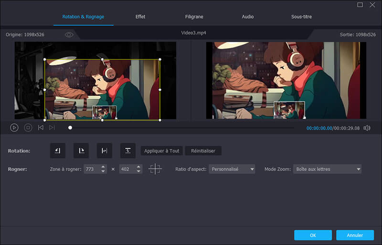382x245 pixels.
Task: Click top-right crop handle
Action: tap(160, 59)
